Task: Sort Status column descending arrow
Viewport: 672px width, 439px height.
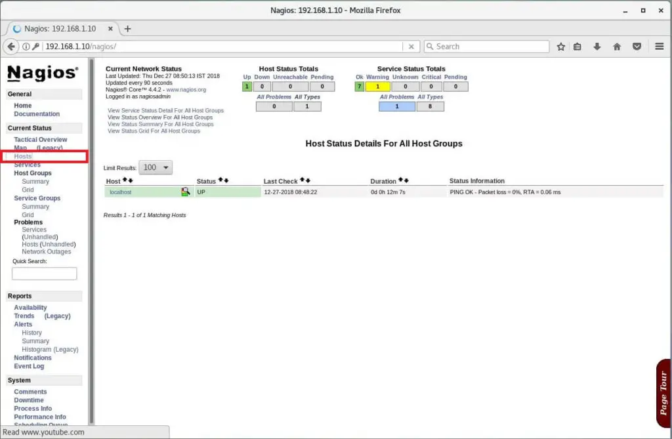Action: point(226,180)
